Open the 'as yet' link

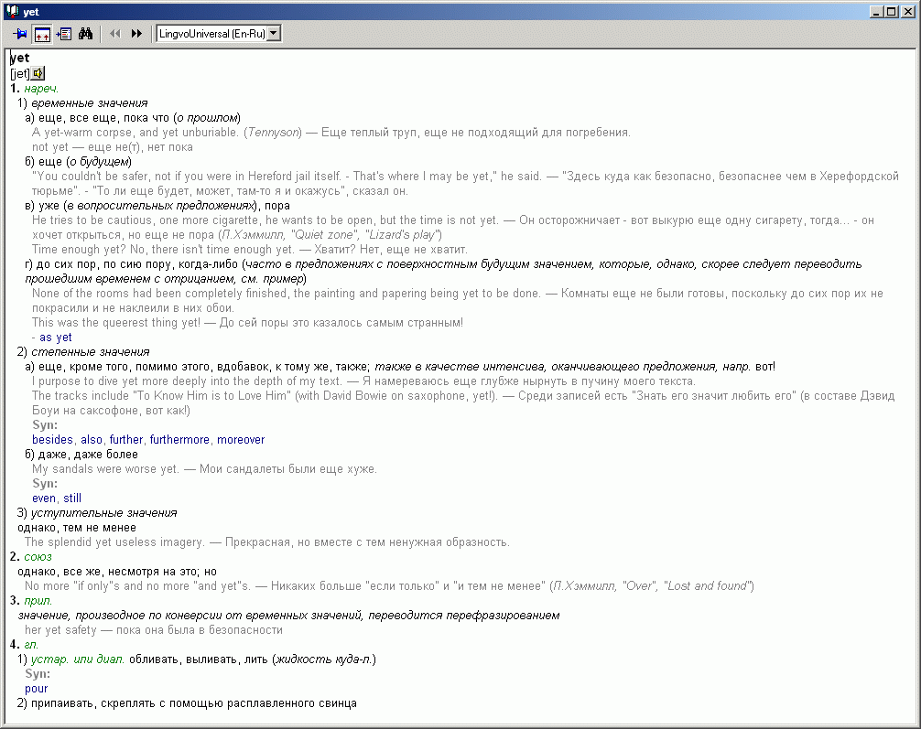coord(55,338)
